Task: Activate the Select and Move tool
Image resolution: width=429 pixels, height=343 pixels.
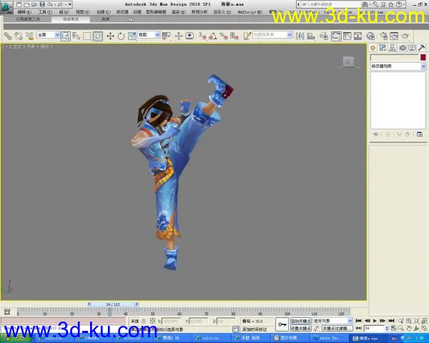Action: pos(110,36)
